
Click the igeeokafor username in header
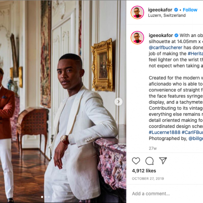click(x=160, y=10)
